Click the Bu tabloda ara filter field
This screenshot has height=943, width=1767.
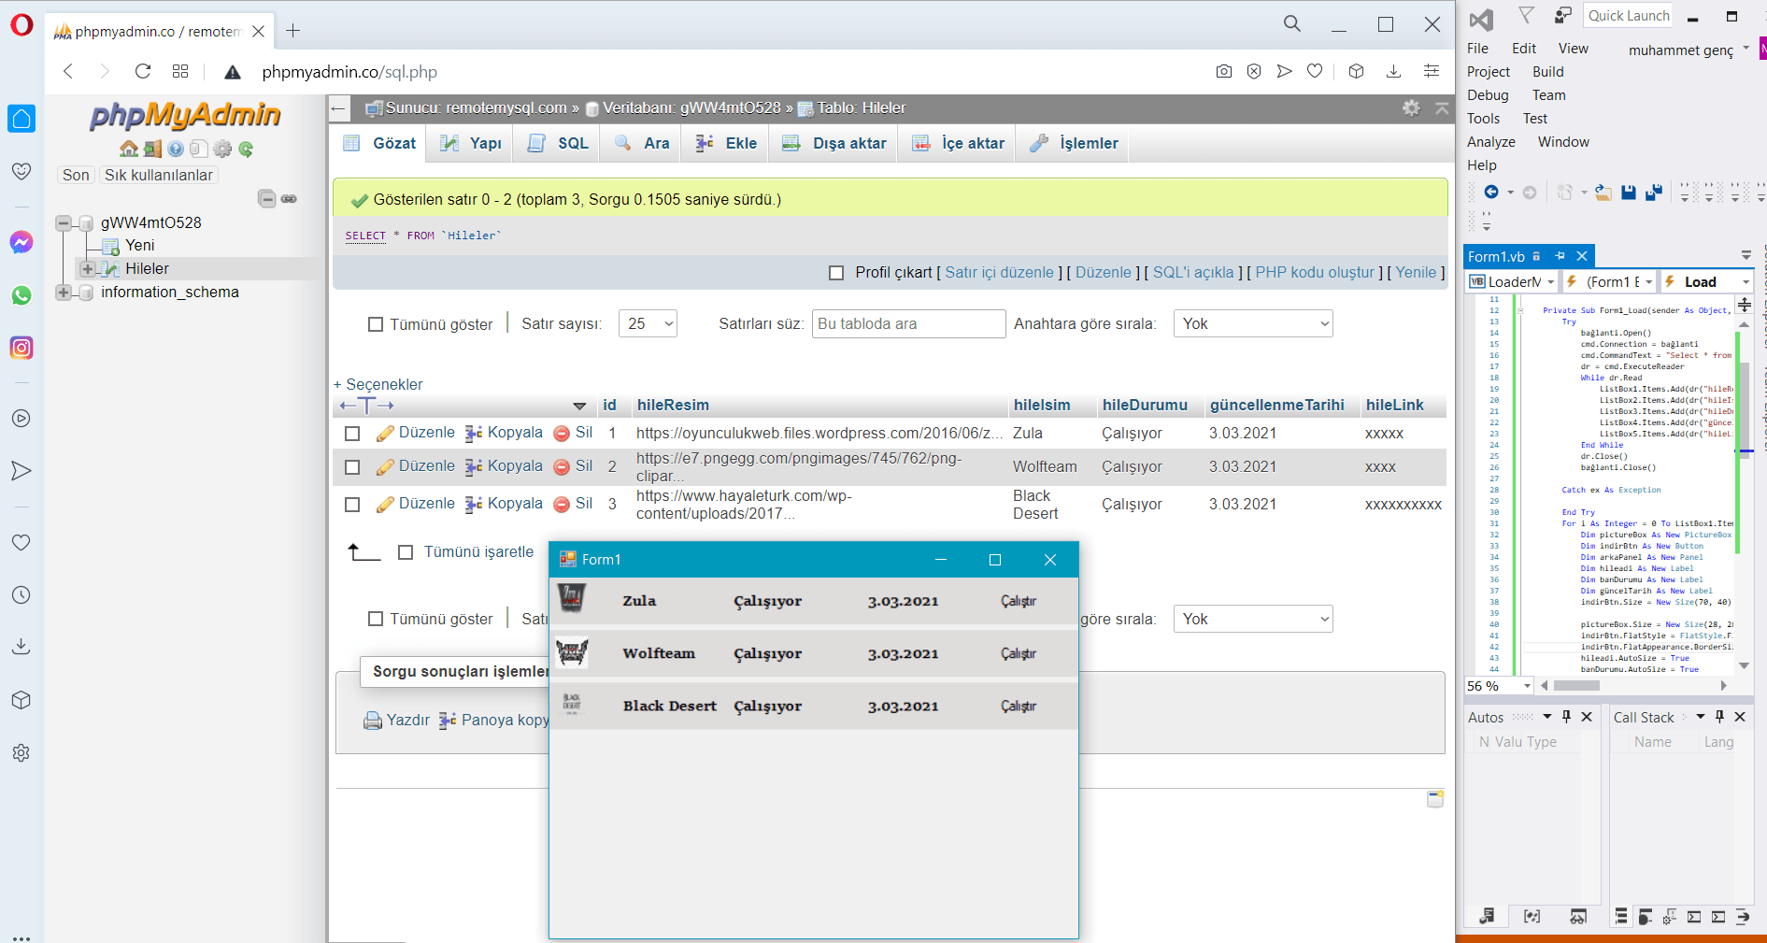(x=908, y=323)
